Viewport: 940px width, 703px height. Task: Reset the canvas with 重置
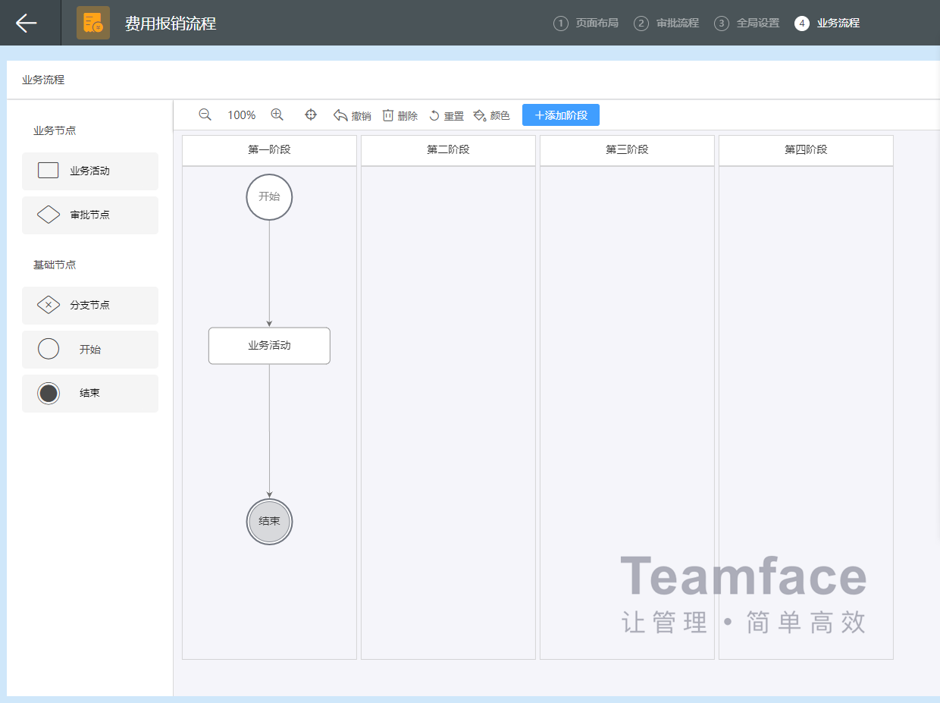446,115
